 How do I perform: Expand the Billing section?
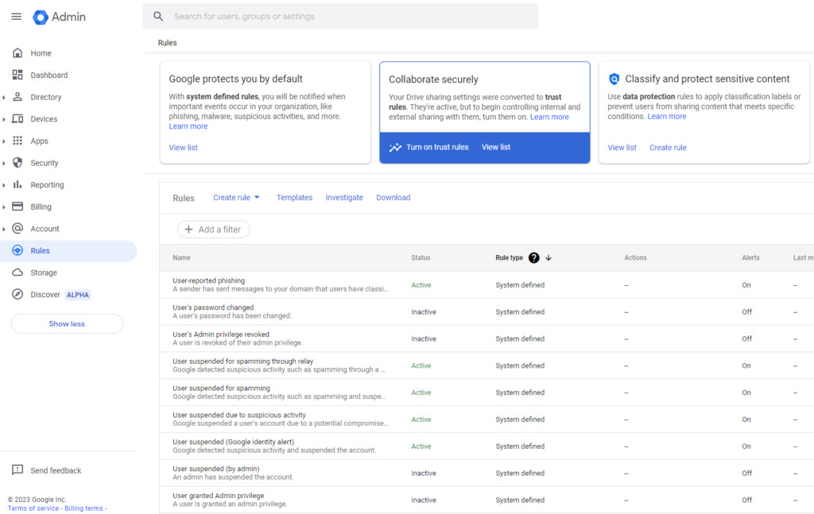(4, 207)
